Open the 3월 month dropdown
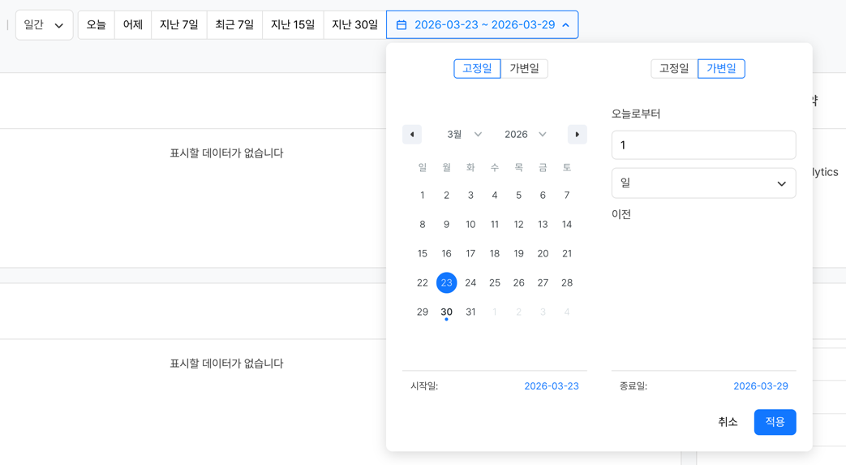 click(x=464, y=135)
